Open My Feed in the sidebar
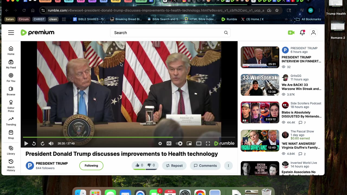 coord(11,64)
